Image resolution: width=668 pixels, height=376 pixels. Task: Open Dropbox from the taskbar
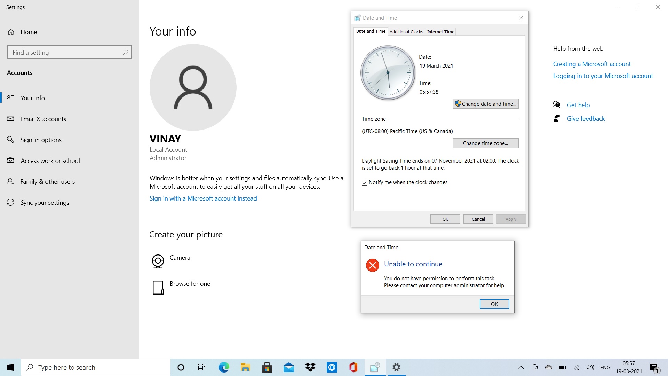[x=310, y=367]
